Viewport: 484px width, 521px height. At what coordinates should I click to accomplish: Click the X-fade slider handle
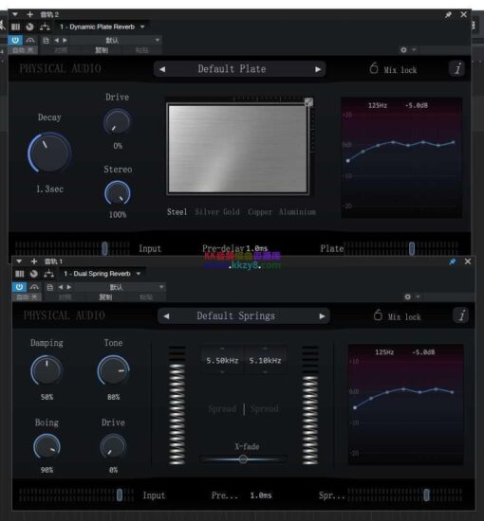tap(243, 459)
